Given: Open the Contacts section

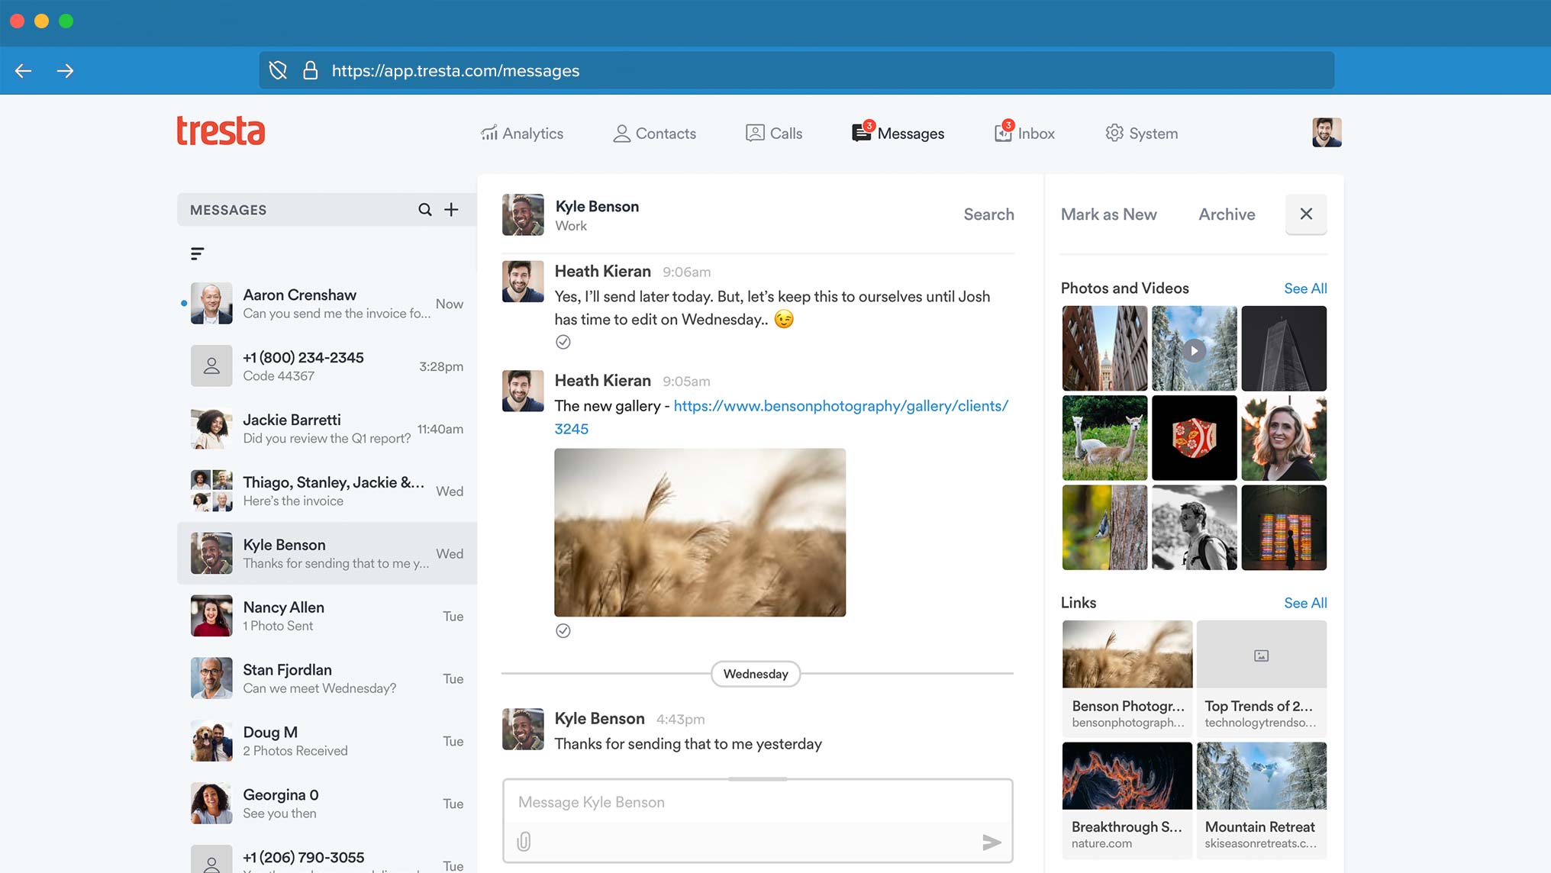Looking at the screenshot, I should click(654, 133).
